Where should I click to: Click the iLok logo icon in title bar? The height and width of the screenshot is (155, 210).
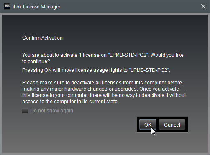pyautogui.click(x=7, y=6)
